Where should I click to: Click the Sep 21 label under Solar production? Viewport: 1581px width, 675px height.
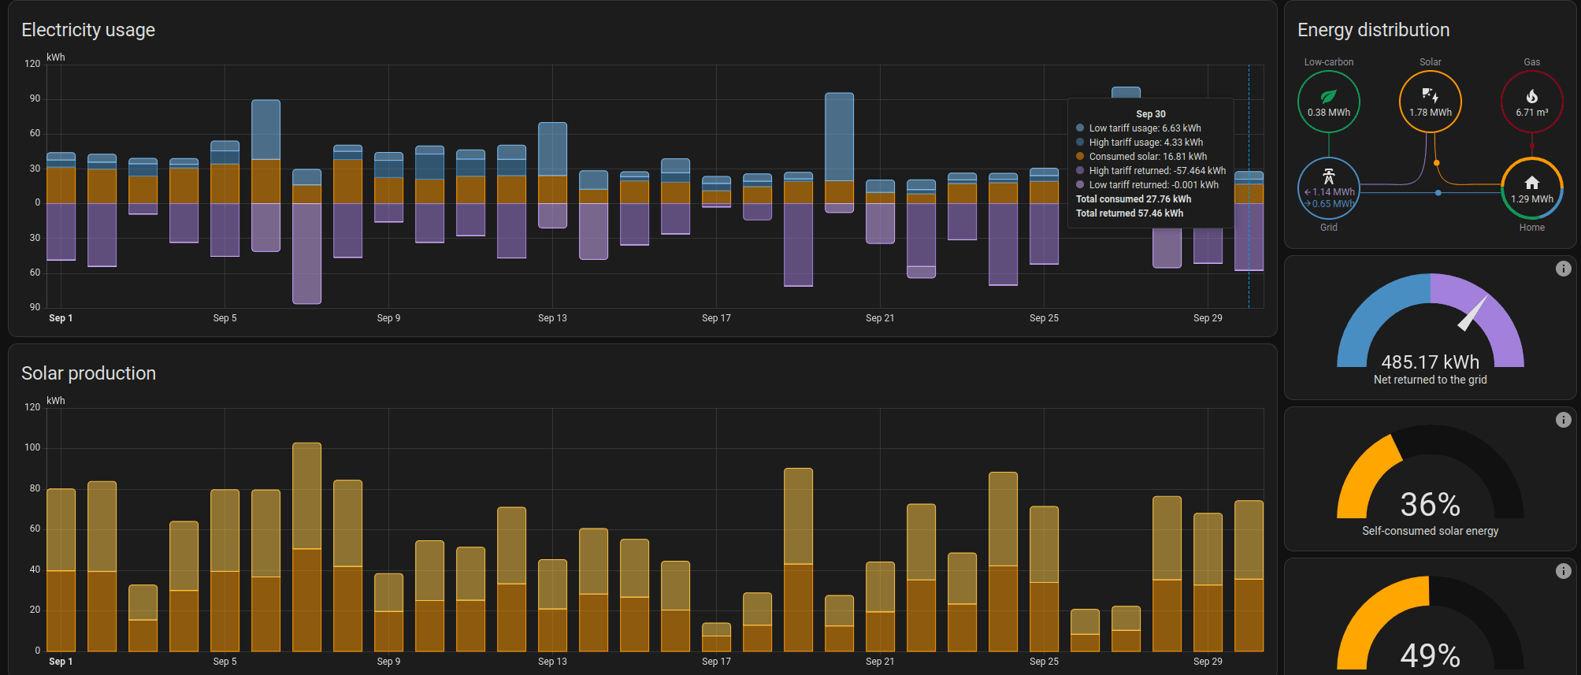click(880, 662)
